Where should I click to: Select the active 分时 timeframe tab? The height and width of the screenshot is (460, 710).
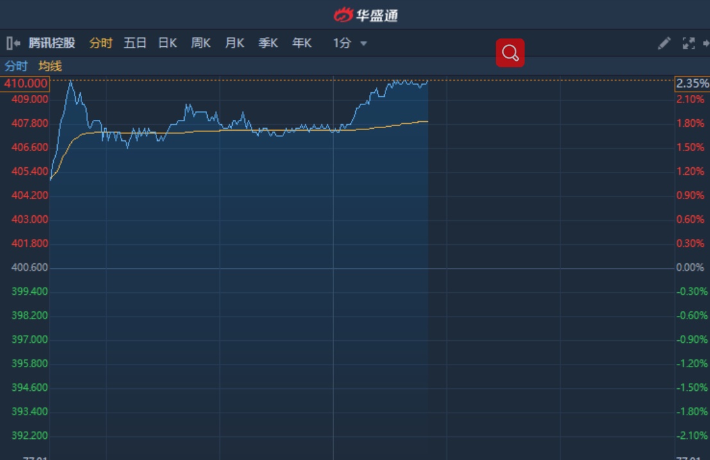(101, 43)
